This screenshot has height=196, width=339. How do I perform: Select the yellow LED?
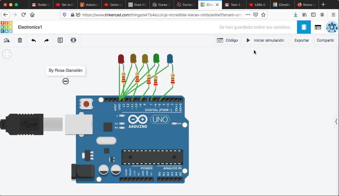tap(145, 59)
